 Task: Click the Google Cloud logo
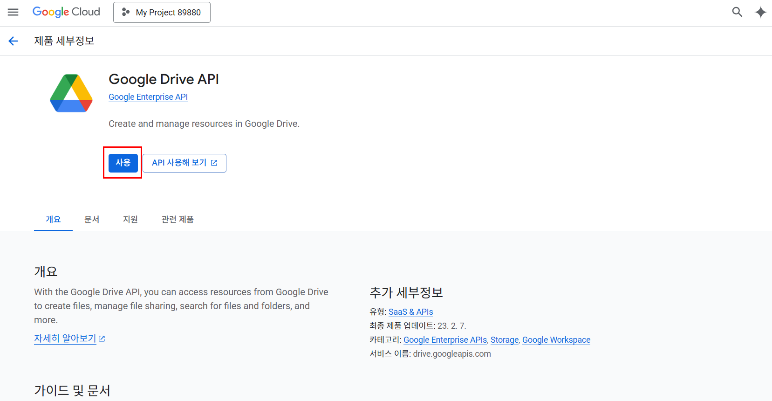coord(66,12)
